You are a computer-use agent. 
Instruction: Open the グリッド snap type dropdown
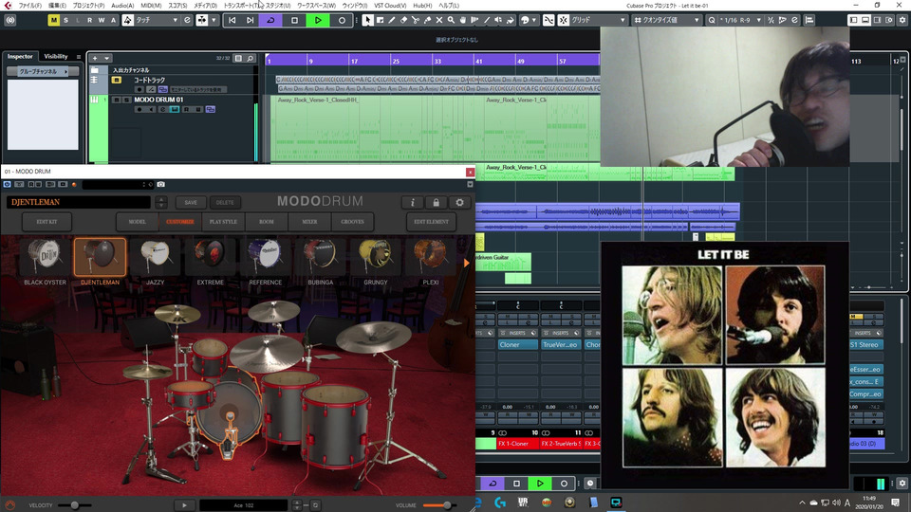click(599, 20)
